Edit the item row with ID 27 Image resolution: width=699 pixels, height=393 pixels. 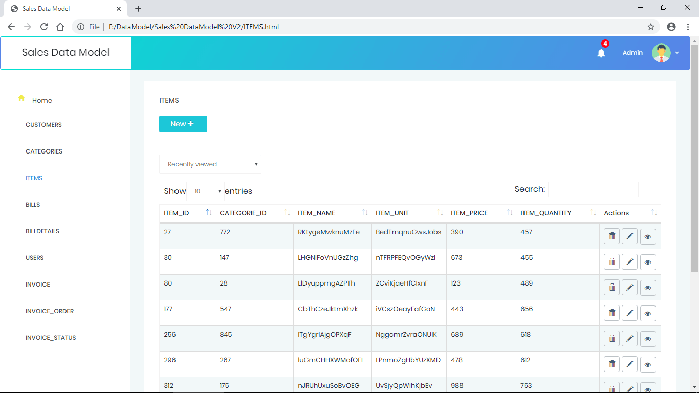(629, 236)
